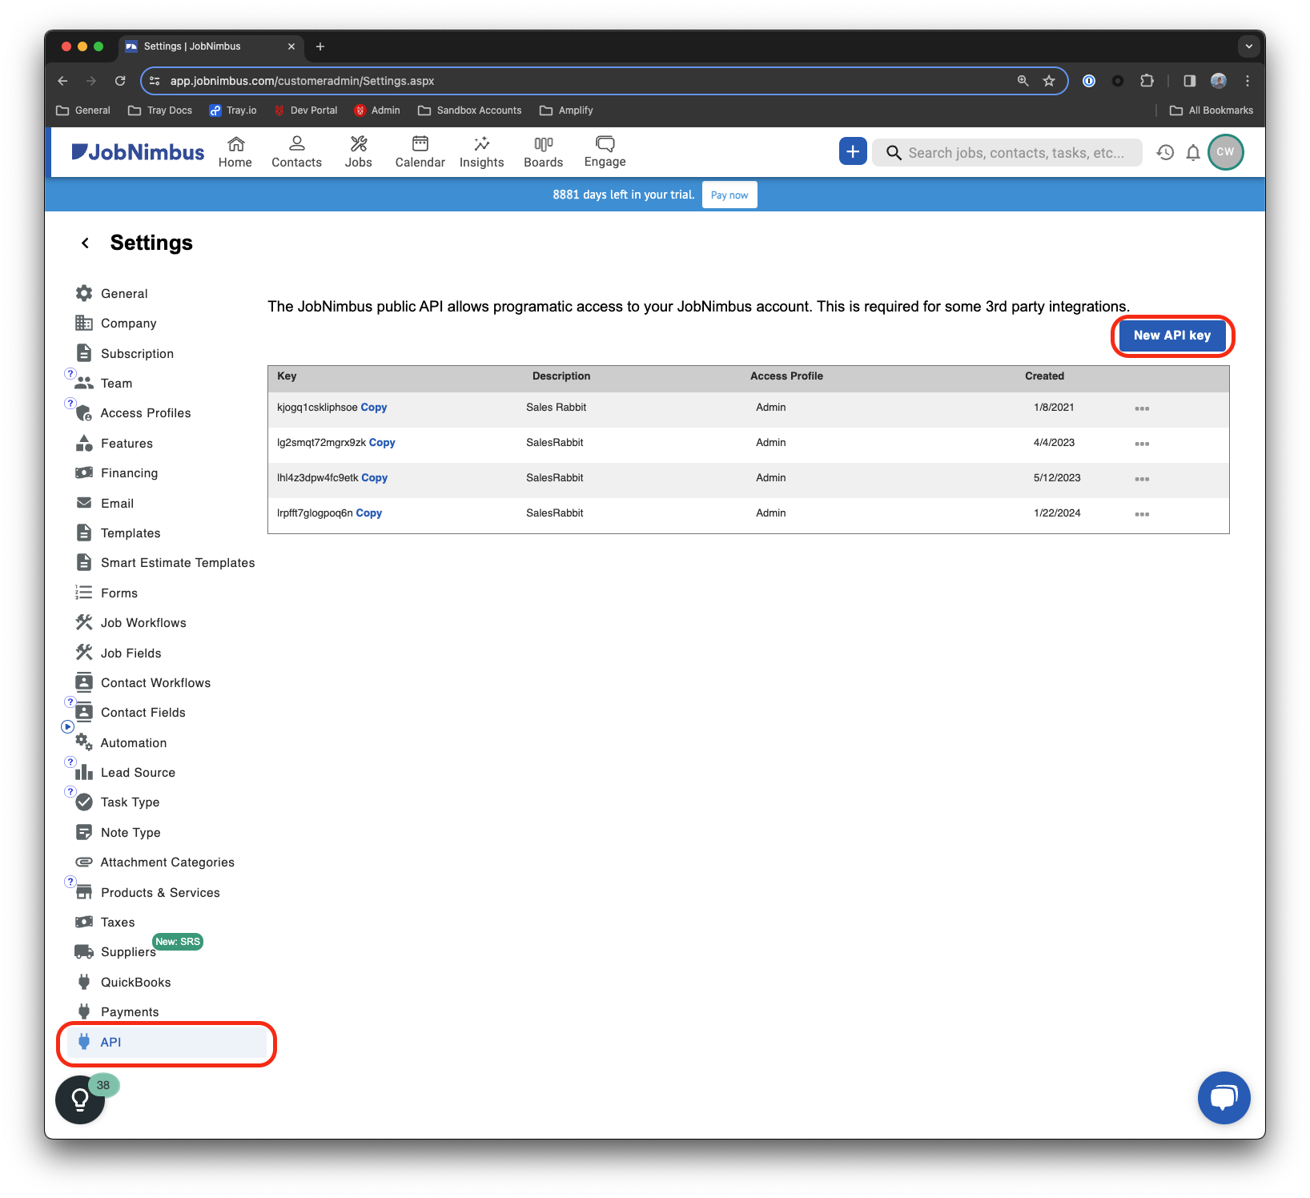This screenshot has width=1310, height=1198.
Task: Click the Access Profile column header
Action: point(786,376)
